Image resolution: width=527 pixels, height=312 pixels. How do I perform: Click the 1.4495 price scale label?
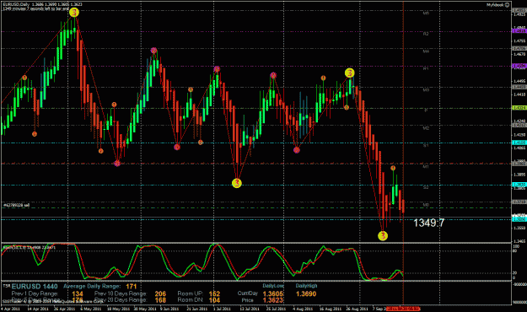(519, 81)
